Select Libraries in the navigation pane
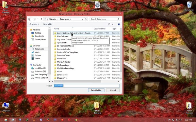196x122 pixels. pyautogui.click(x=36, y=46)
